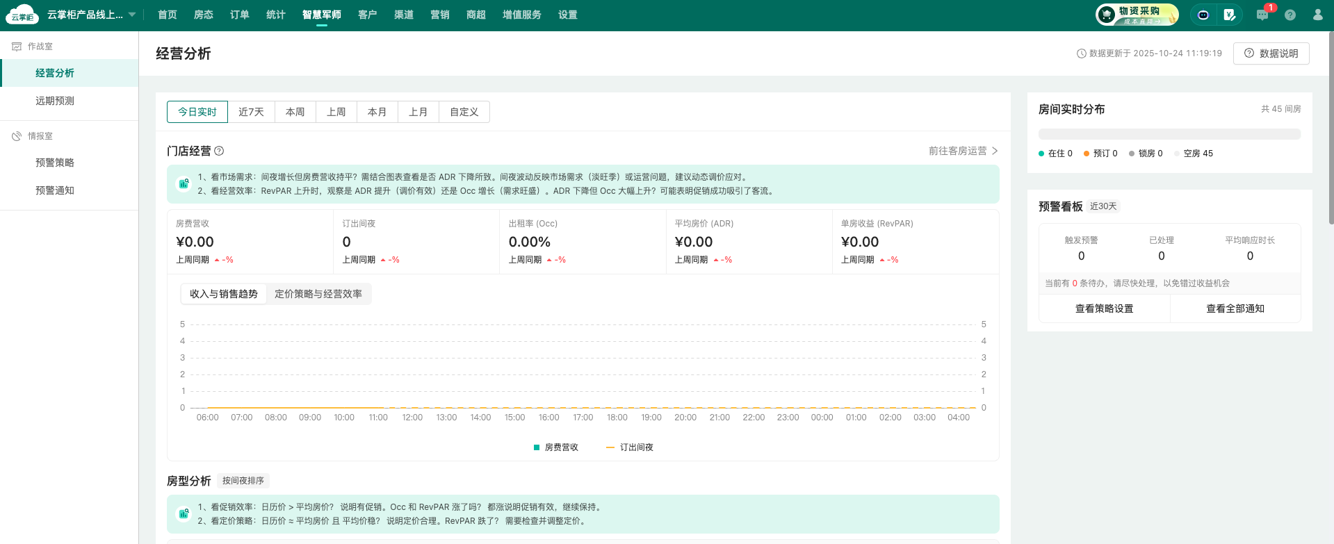1334x544 pixels.
Task: Open the AI robot assistant icon
Action: [x=1203, y=15]
